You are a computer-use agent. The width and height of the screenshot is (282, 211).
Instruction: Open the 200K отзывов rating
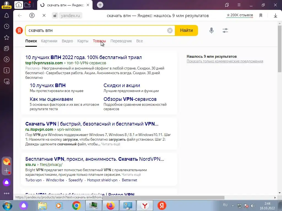point(240,15)
